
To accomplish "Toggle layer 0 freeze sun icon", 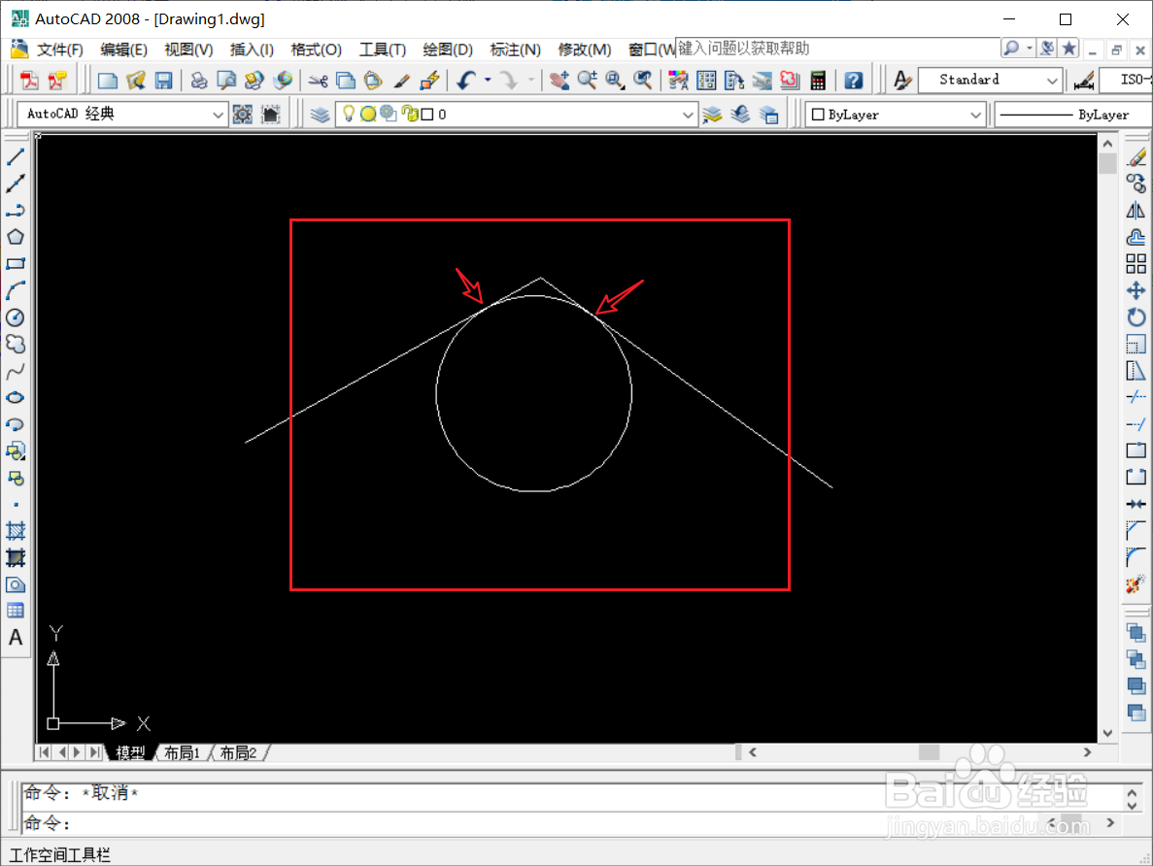I will point(368,114).
